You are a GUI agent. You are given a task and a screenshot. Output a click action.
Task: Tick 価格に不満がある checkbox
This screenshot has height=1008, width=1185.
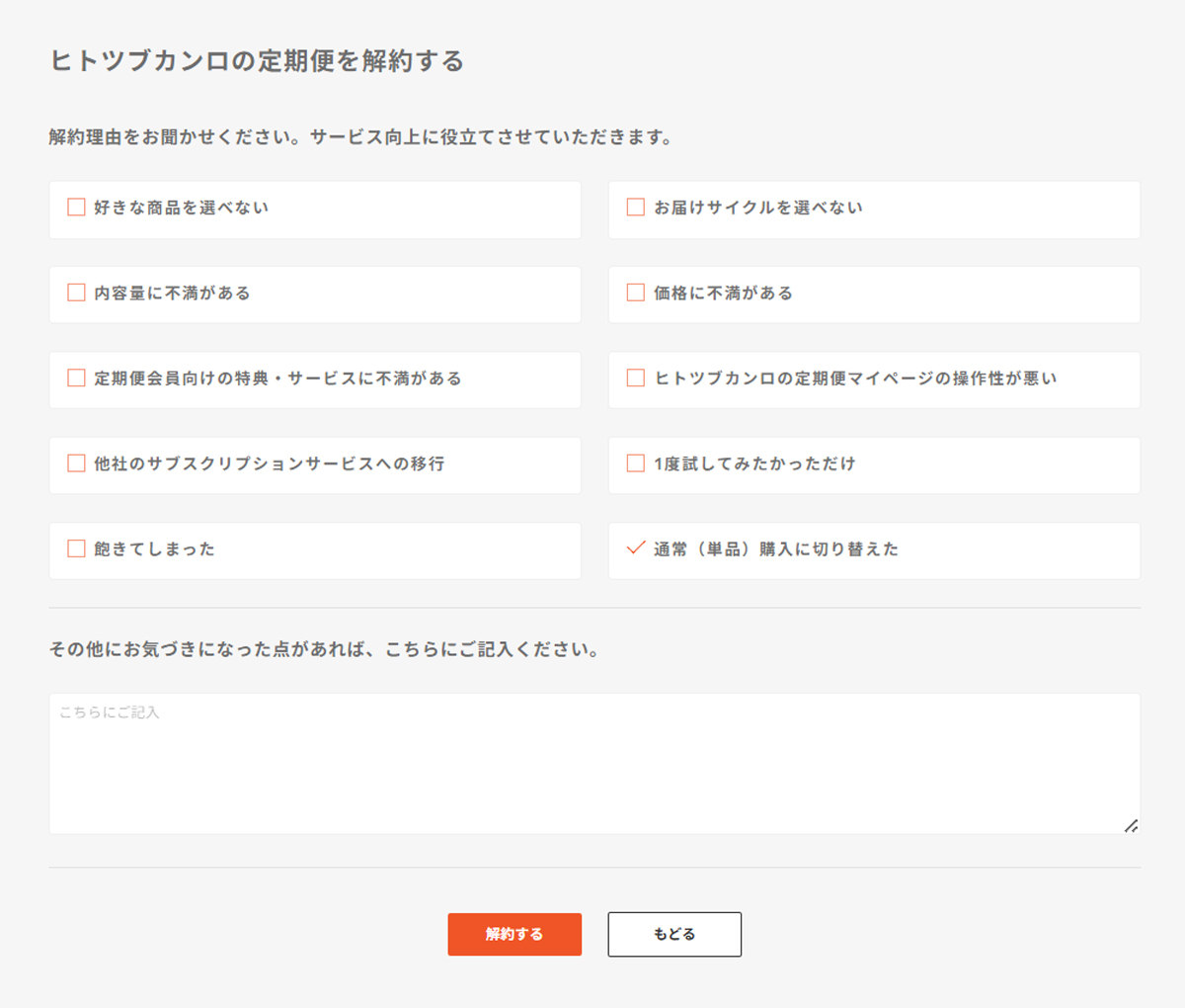tap(636, 293)
